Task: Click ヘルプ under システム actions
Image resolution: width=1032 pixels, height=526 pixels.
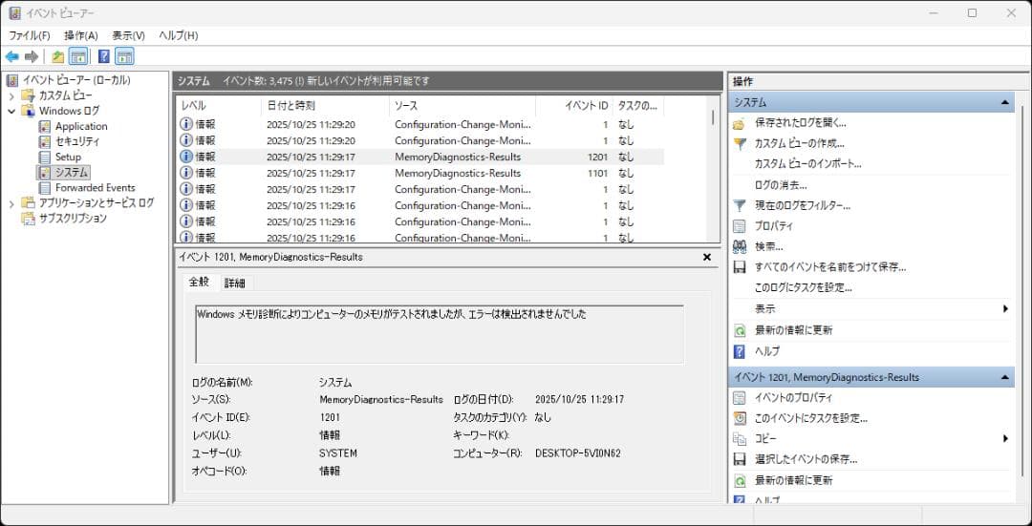Action: click(766, 351)
